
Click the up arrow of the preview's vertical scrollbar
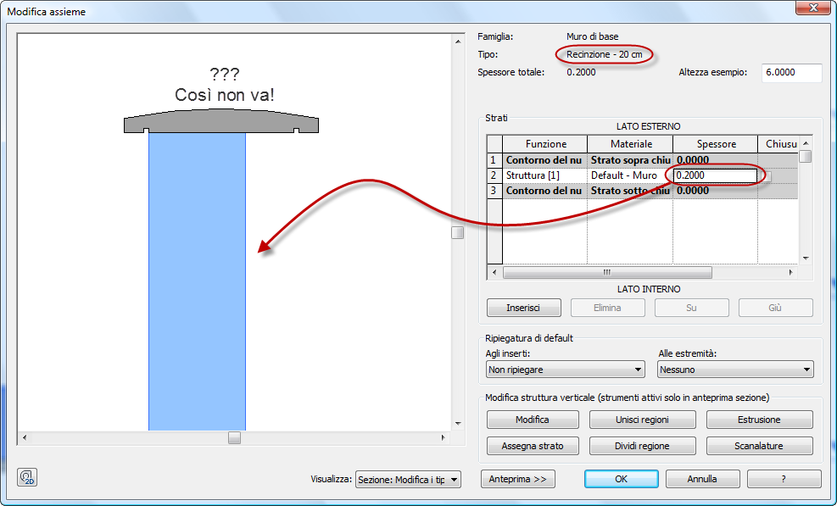(458, 41)
